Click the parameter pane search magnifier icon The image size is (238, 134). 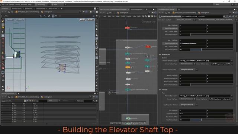click(230, 16)
